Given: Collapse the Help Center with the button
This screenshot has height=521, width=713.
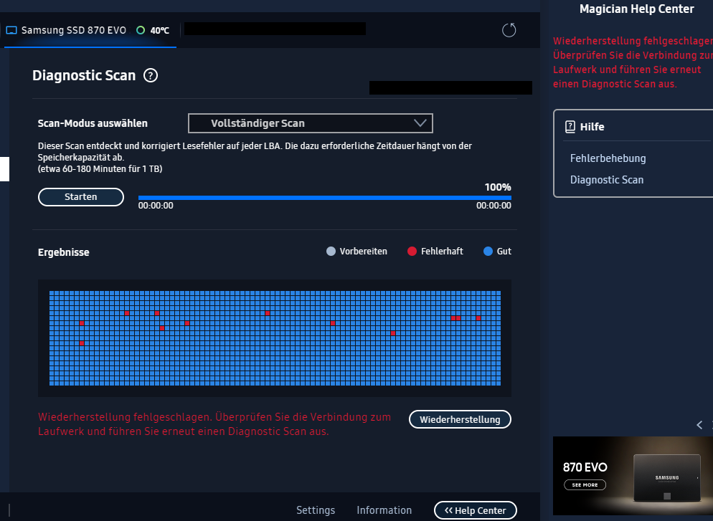Looking at the screenshot, I should 475,510.
